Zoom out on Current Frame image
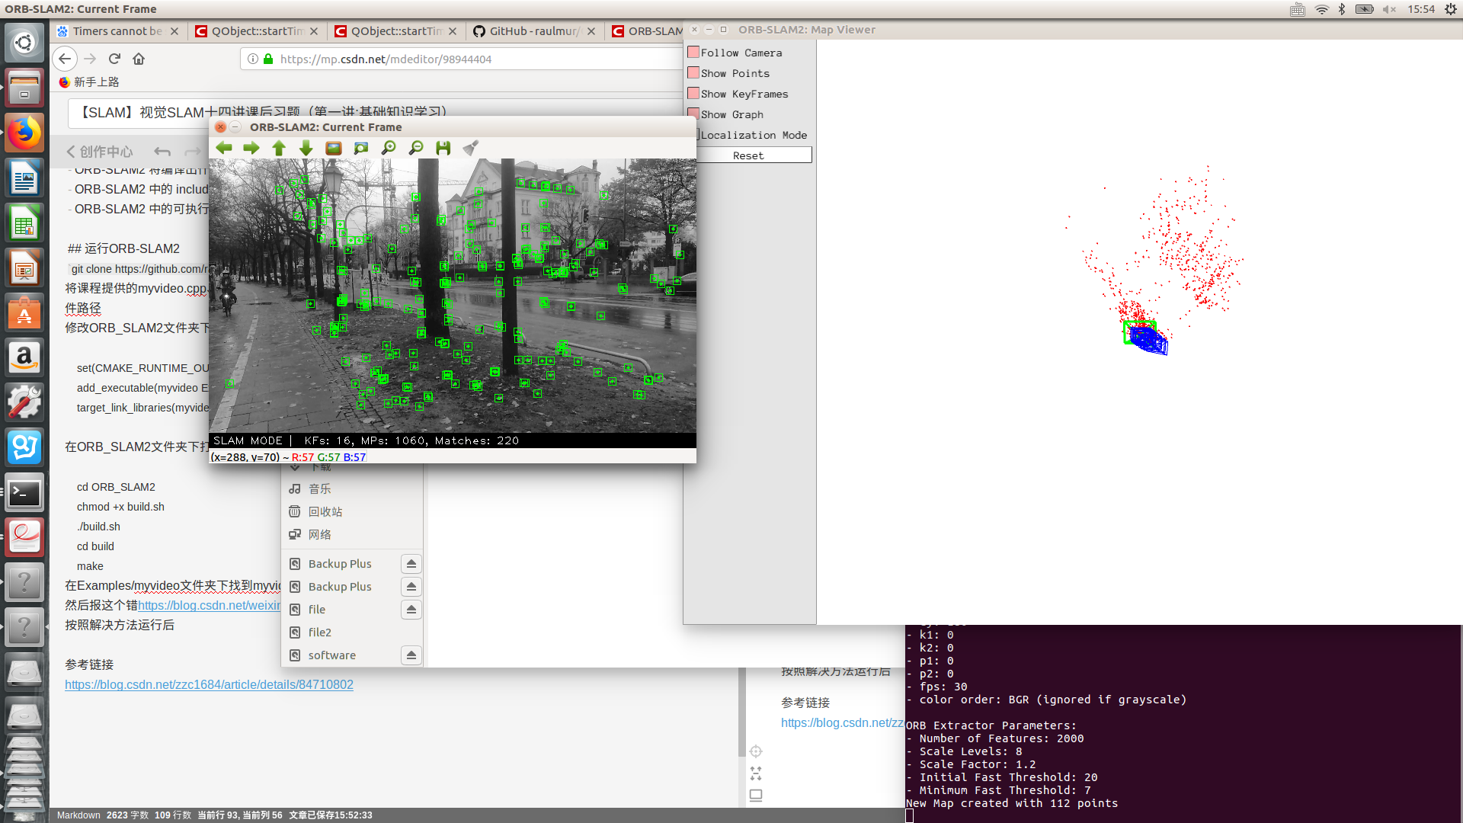The image size is (1463, 823). [x=416, y=148]
